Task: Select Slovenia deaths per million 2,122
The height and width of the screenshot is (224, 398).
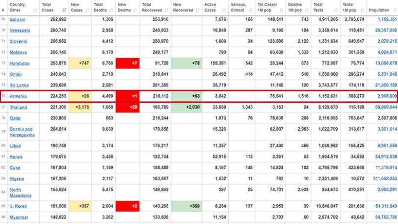Action: pos(303,41)
